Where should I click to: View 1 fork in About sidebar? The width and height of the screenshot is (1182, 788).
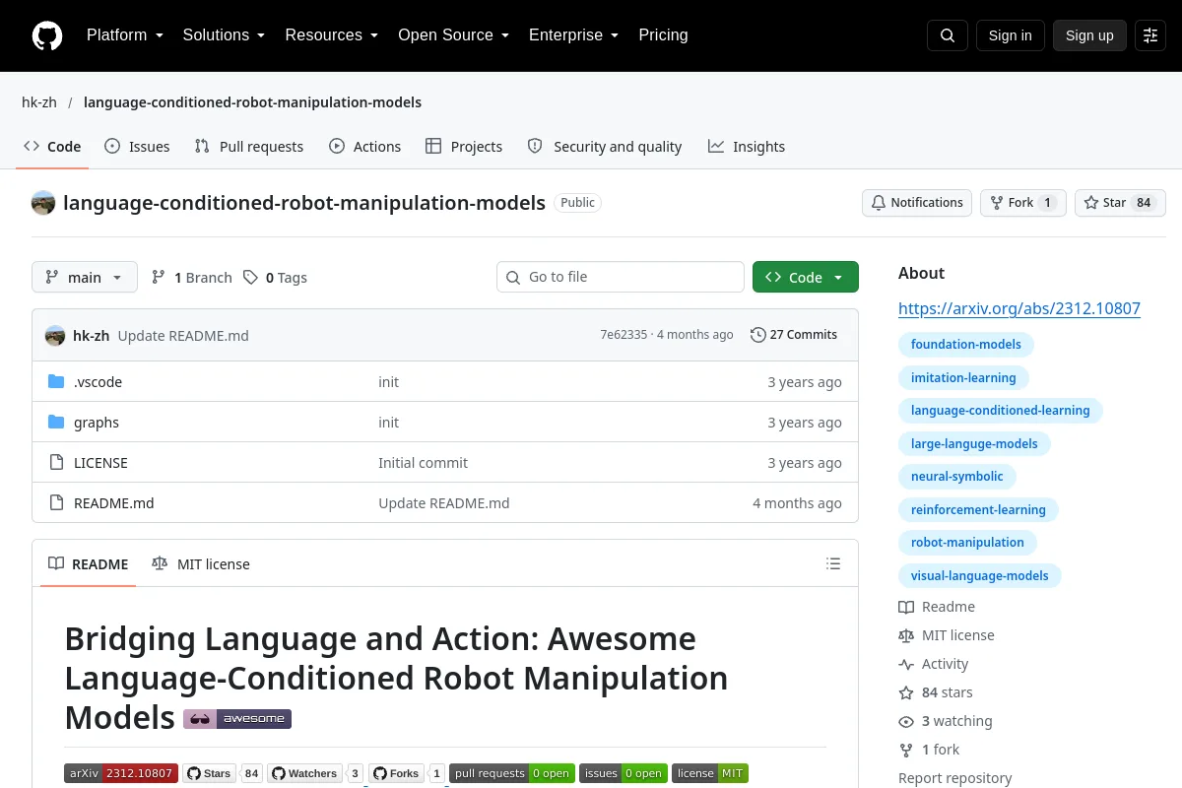929,750
